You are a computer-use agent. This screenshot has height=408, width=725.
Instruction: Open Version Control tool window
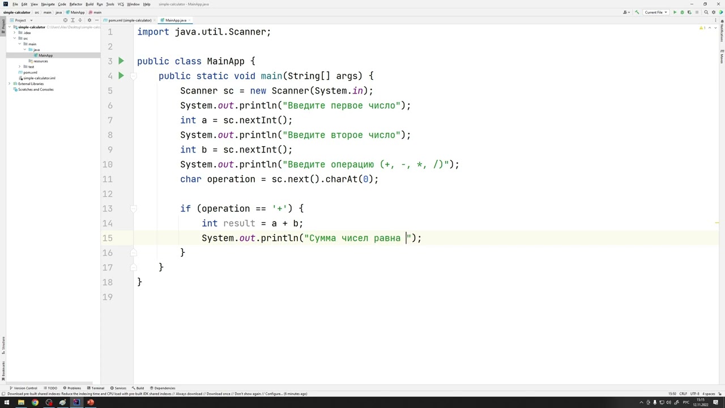(x=23, y=388)
